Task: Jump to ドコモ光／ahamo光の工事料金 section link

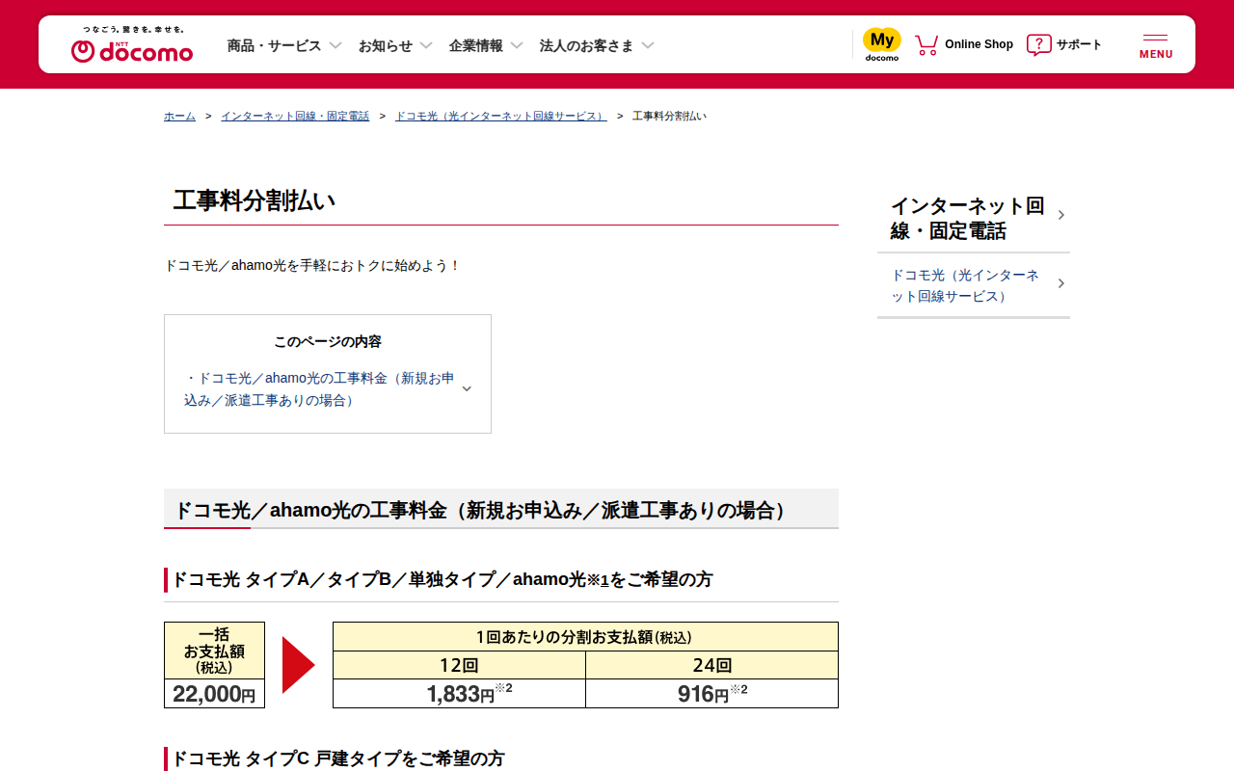Action: (x=319, y=389)
